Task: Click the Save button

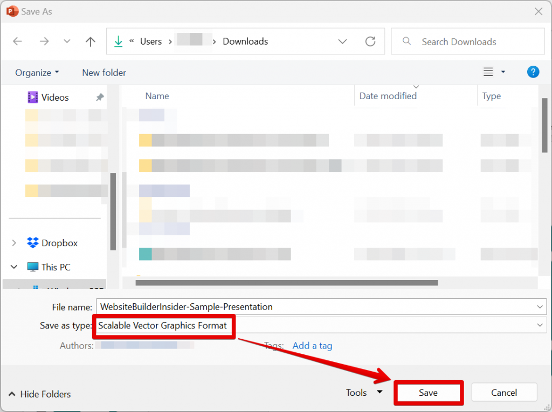Action: click(428, 392)
